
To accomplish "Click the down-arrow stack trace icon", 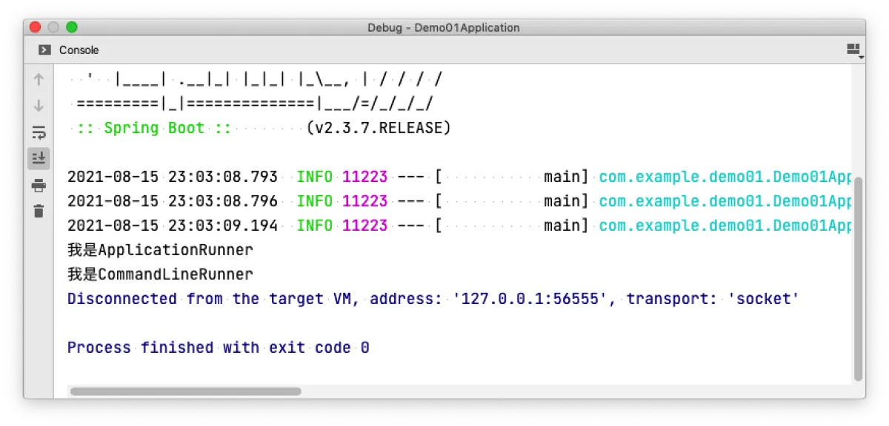I will coord(39,106).
